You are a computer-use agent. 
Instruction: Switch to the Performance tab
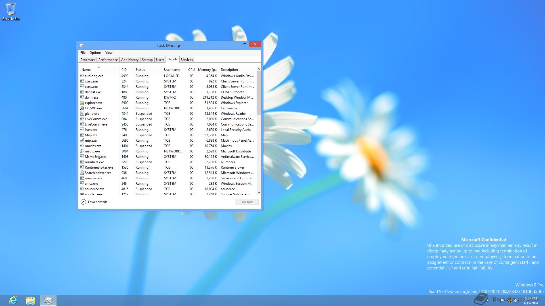pyautogui.click(x=108, y=60)
